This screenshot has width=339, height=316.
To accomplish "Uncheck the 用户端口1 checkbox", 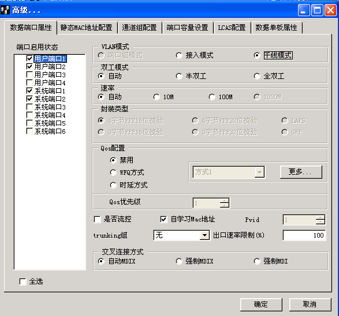I will tap(29, 58).
